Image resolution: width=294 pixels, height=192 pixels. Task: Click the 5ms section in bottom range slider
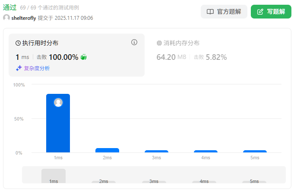pos(254,181)
